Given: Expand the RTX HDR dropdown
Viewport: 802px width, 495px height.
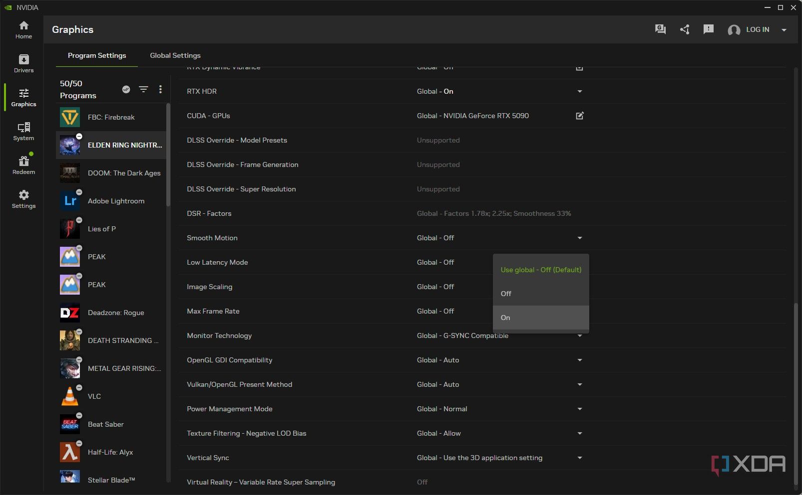Looking at the screenshot, I should pyautogui.click(x=579, y=91).
